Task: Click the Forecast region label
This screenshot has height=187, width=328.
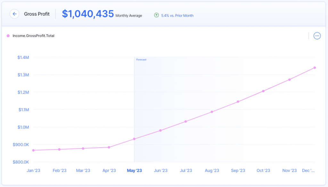Action: (x=141, y=60)
